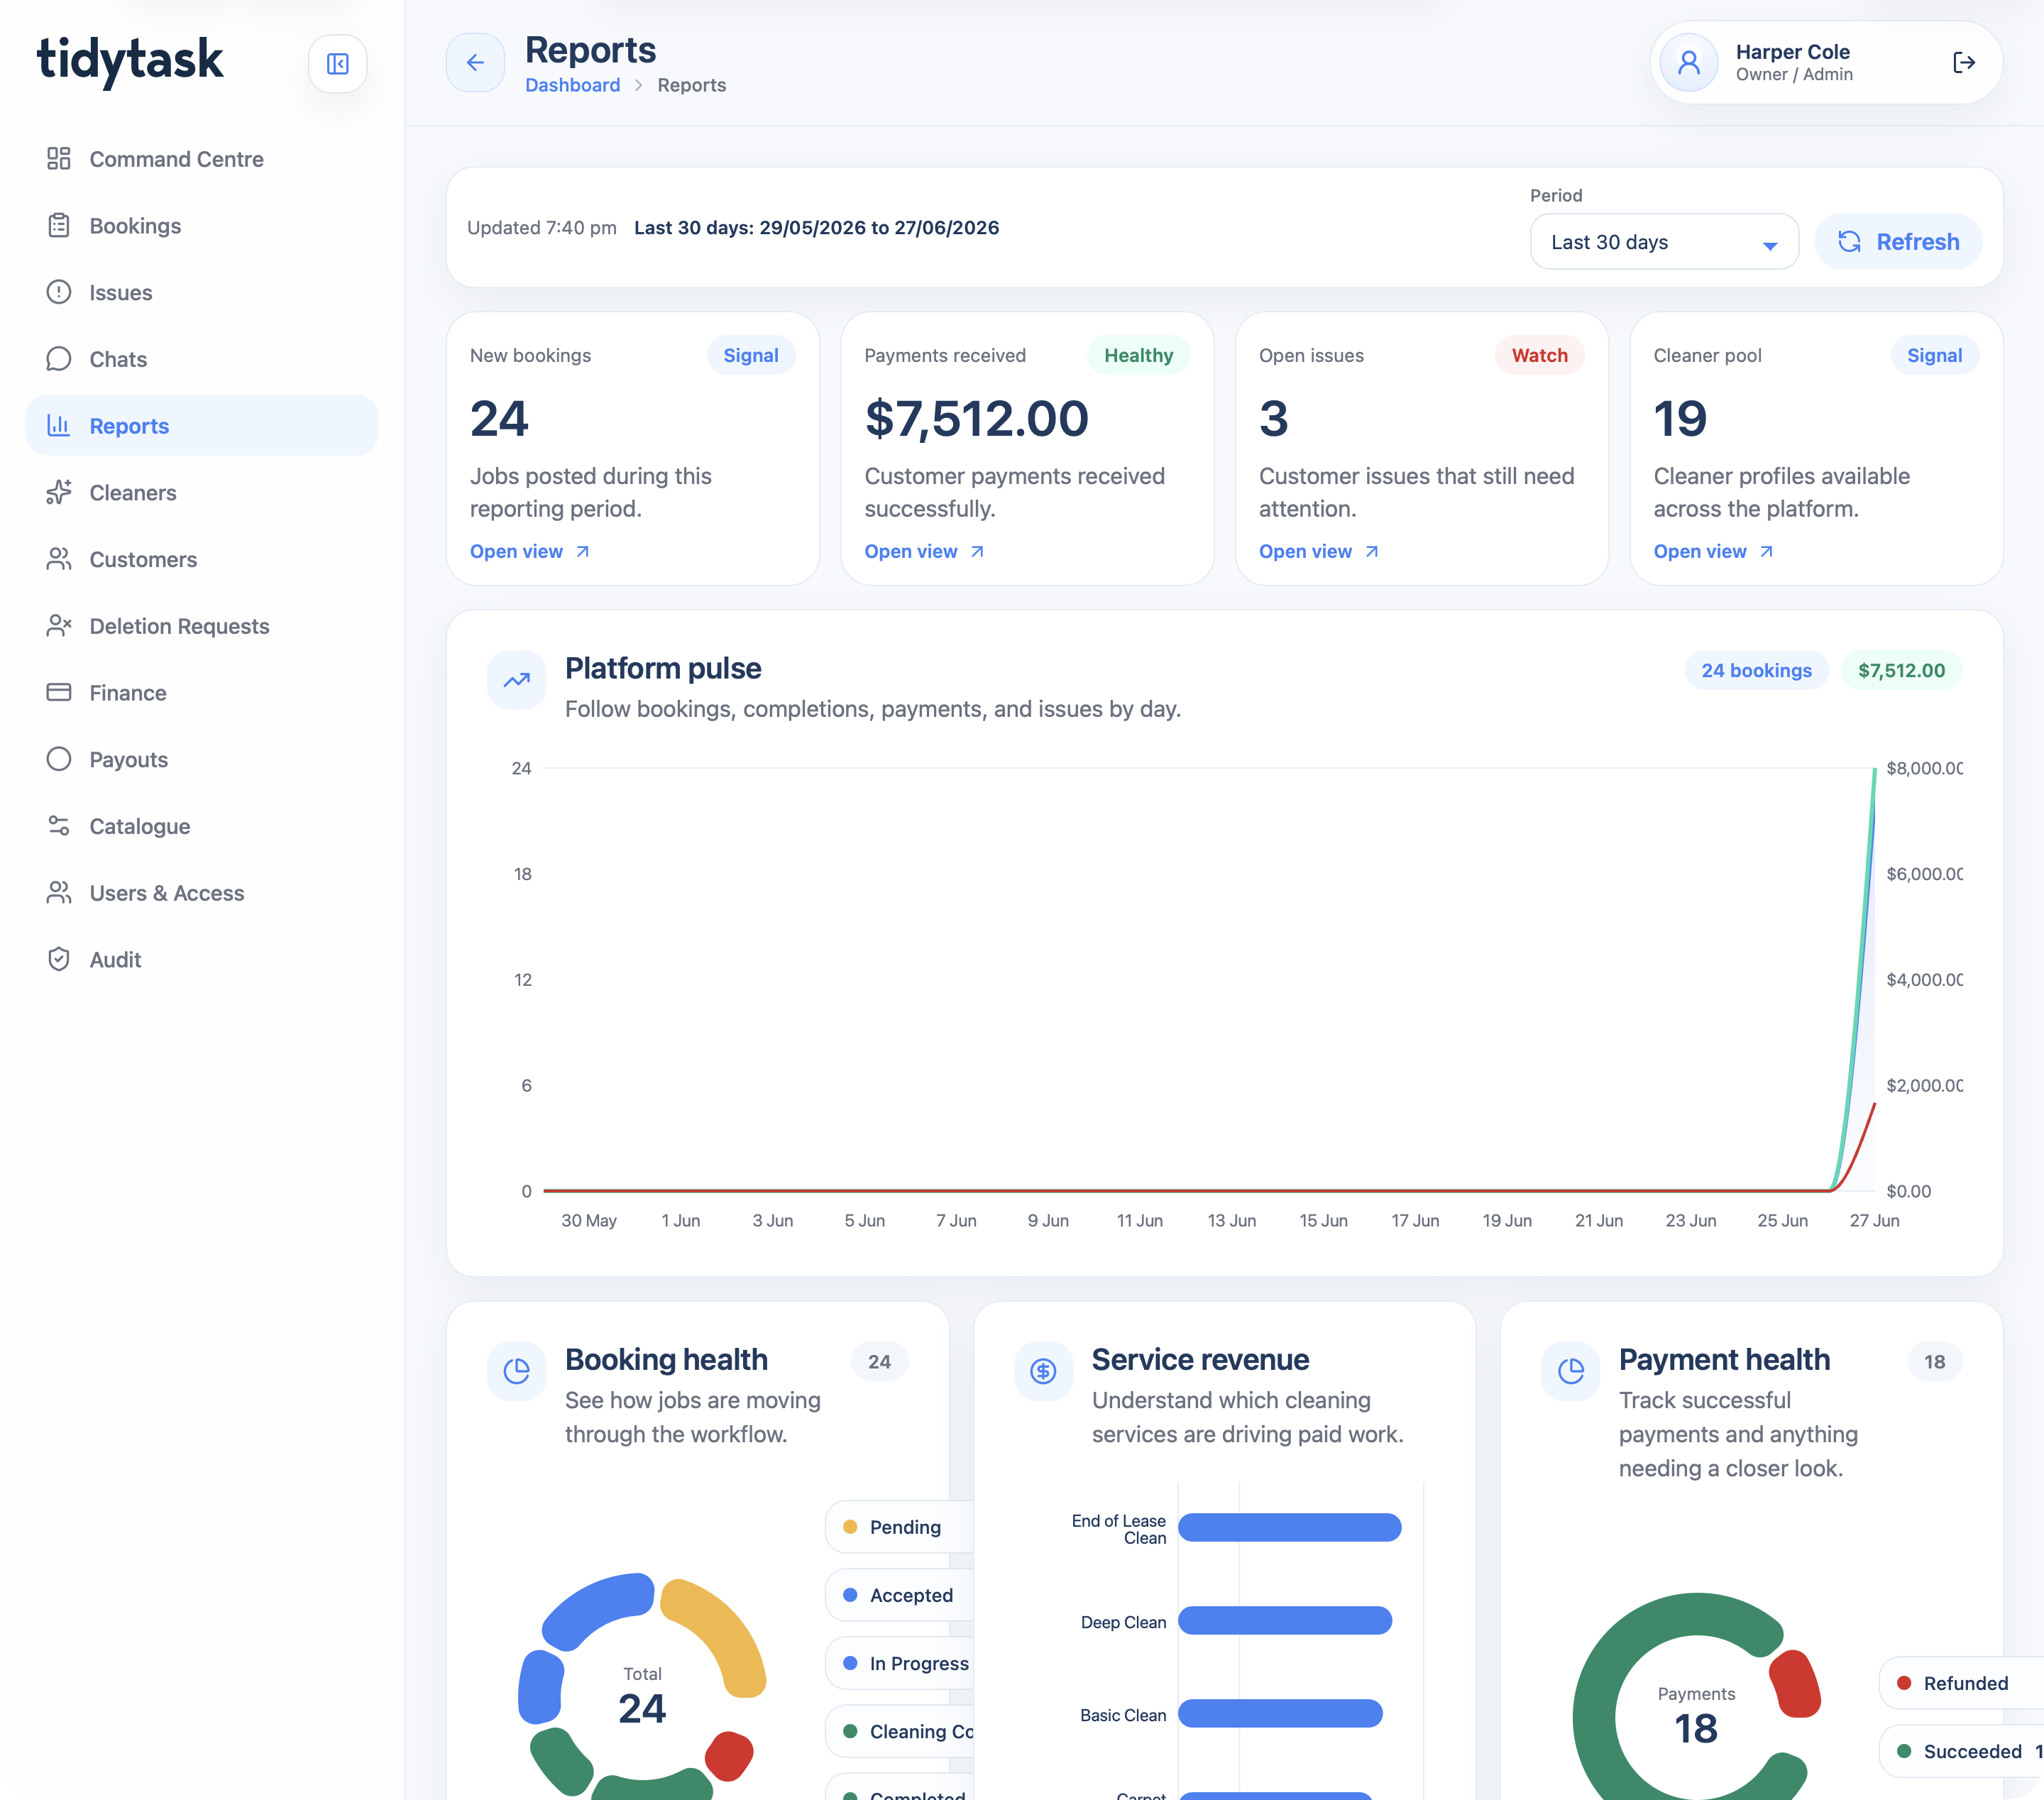Viewport: 2044px width, 1800px height.
Task: Click the red segment of Payment health donut
Action: pos(1796,1684)
